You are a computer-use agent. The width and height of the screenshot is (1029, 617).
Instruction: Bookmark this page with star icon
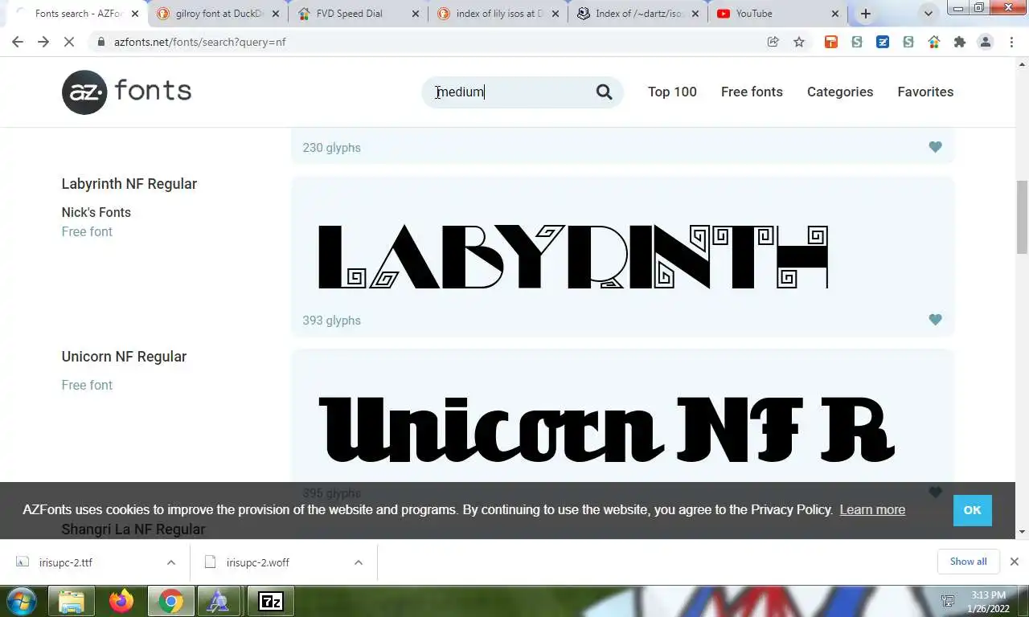798,42
